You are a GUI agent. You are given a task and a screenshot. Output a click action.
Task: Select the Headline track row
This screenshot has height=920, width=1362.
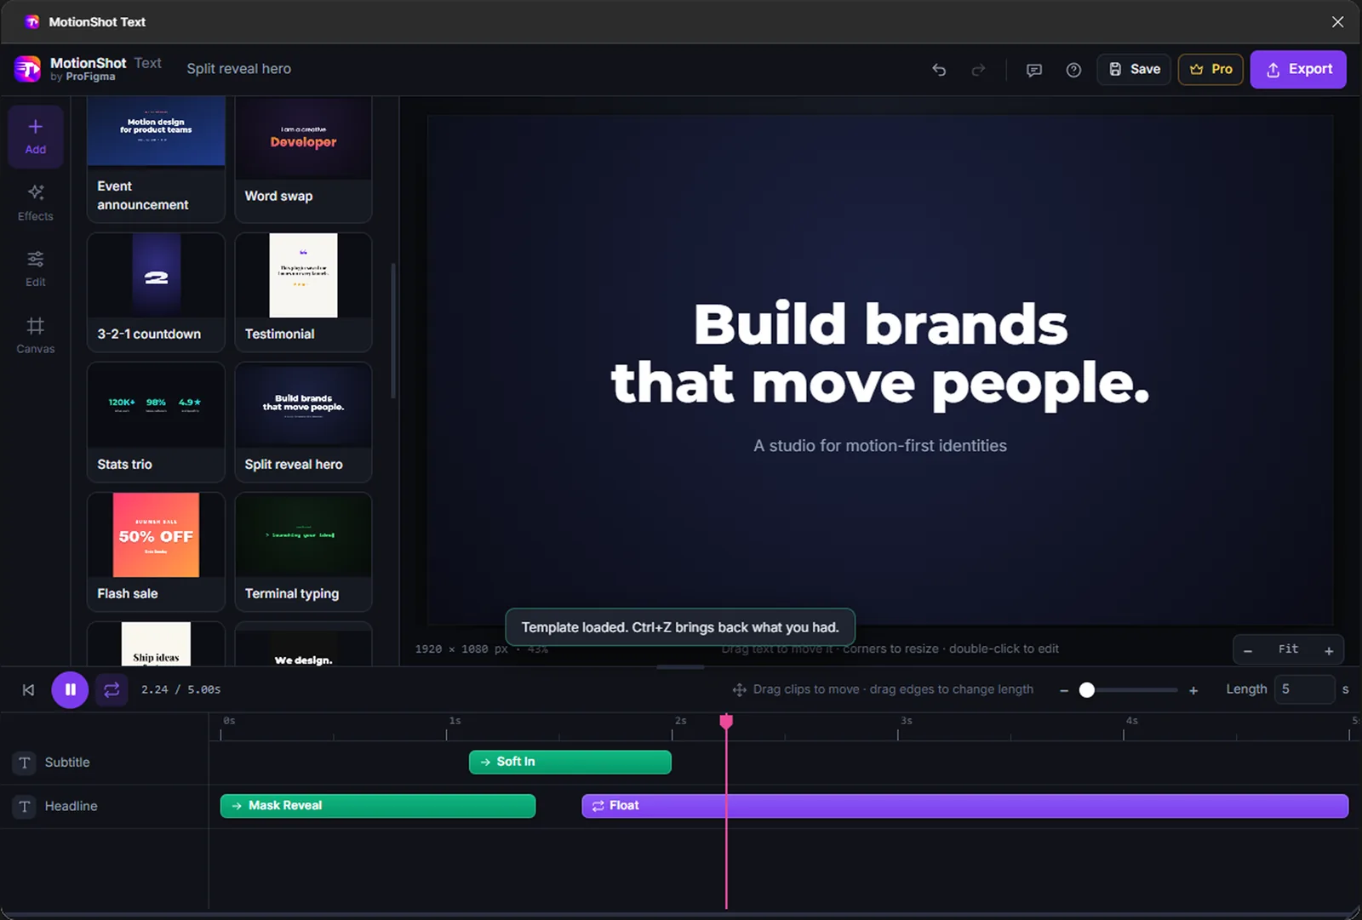pos(104,806)
